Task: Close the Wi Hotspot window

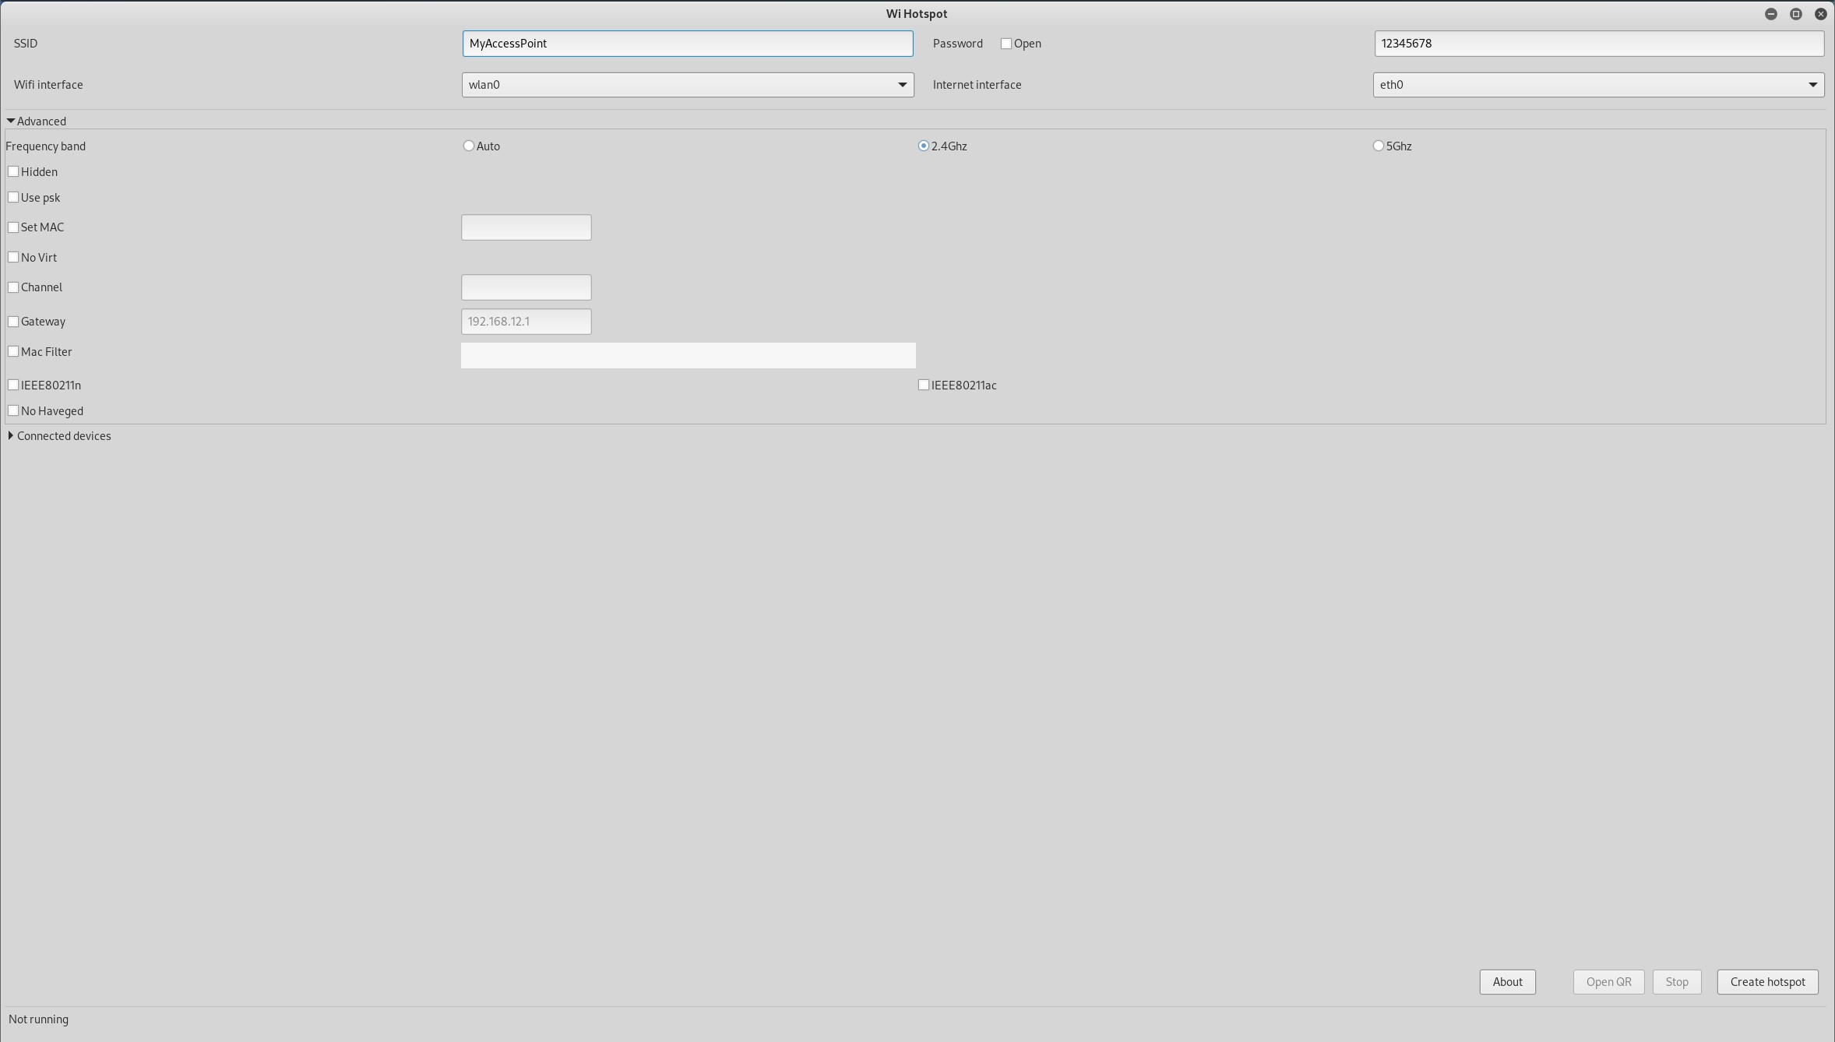Action: (x=1820, y=14)
